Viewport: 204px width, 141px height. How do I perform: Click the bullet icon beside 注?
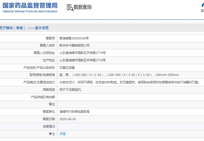[x=50, y=134]
